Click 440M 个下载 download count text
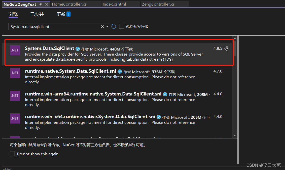 pyautogui.click(x=121, y=49)
